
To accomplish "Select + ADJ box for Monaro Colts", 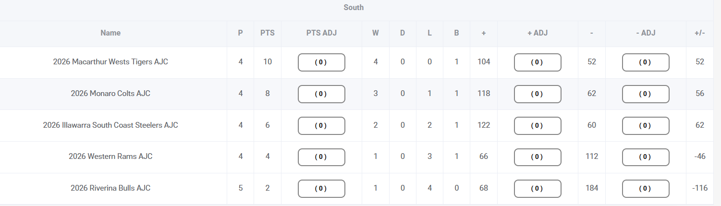I will (x=538, y=94).
